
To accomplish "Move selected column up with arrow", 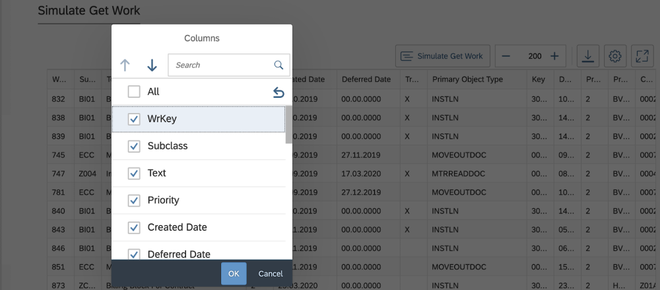I will point(125,65).
